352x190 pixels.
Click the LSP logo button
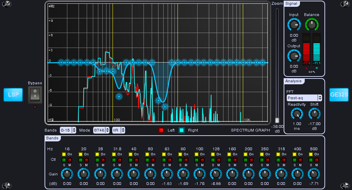(x=13, y=95)
